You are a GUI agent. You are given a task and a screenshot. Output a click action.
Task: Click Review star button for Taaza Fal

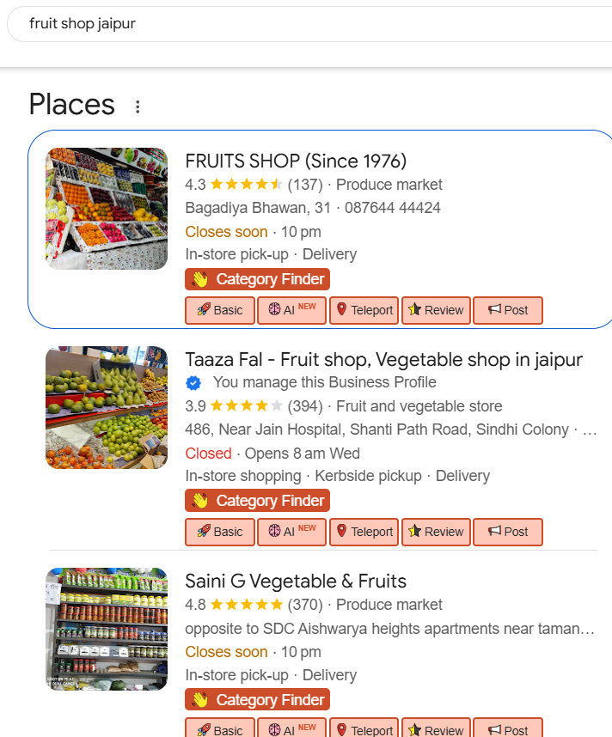[x=436, y=532]
